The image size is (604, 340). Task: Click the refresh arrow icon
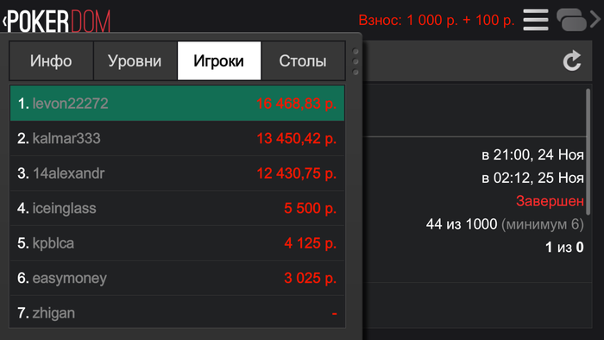572,61
